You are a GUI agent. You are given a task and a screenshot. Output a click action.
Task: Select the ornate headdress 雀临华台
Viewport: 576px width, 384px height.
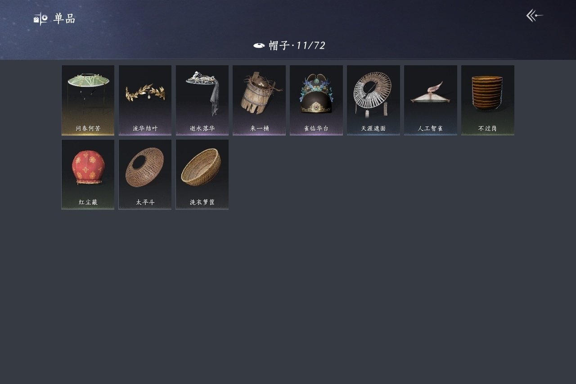tap(316, 100)
